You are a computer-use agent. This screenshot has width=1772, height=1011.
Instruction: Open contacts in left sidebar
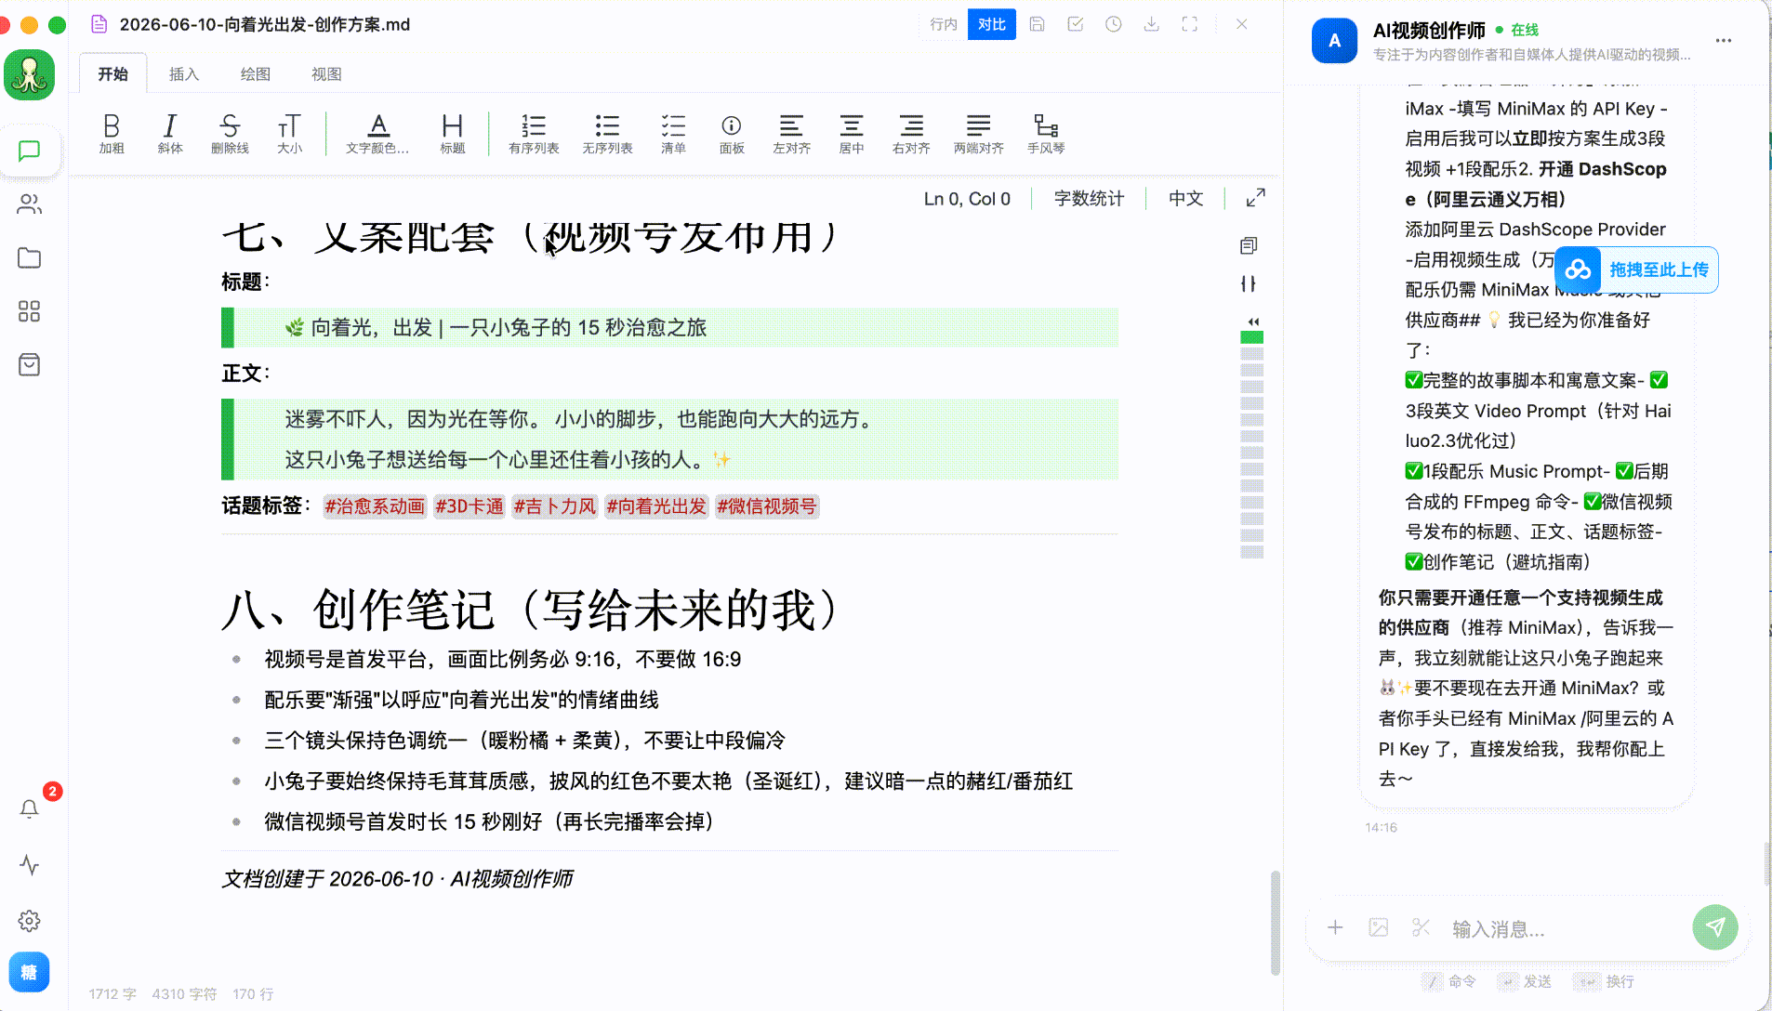tap(30, 204)
